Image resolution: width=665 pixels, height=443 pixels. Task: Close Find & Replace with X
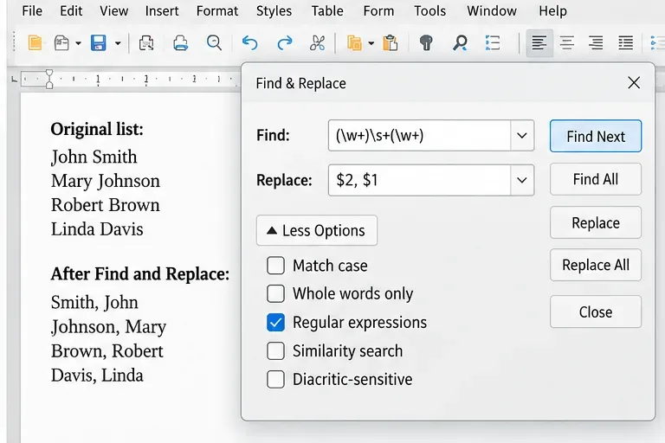click(x=634, y=83)
